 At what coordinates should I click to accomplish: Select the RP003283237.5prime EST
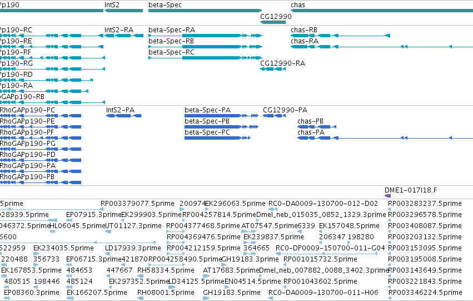(390, 209)
